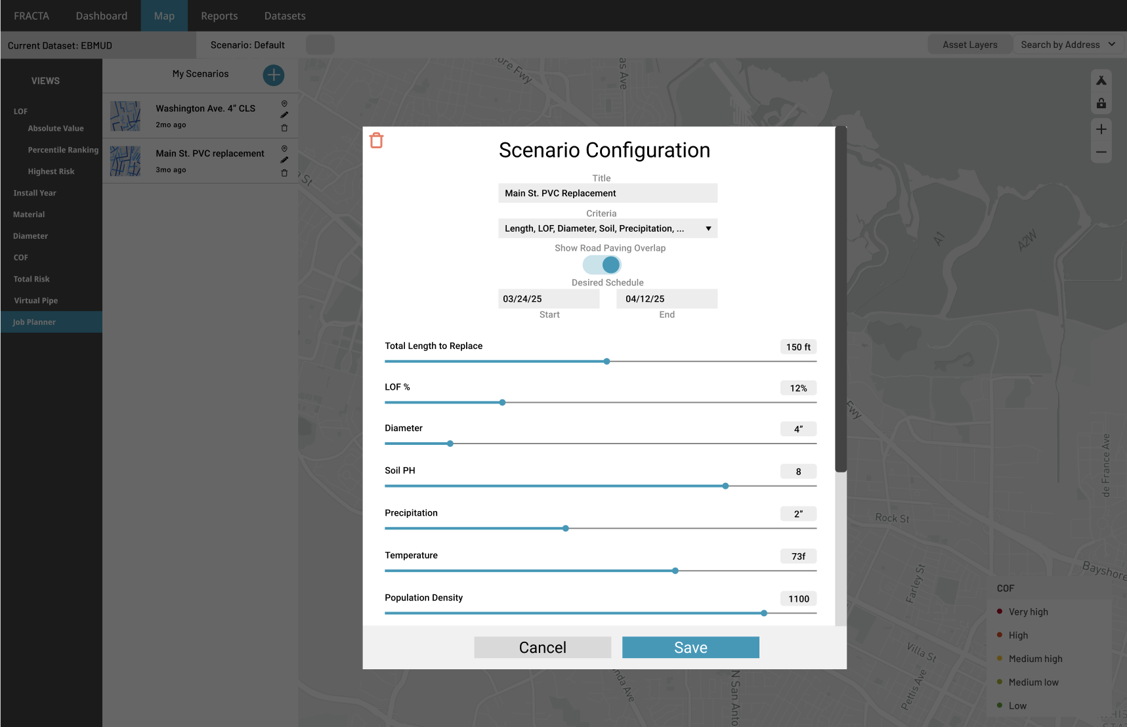The image size is (1127, 727).
Task: Adjust Total Length to Replace slider
Action: pos(607,362)
